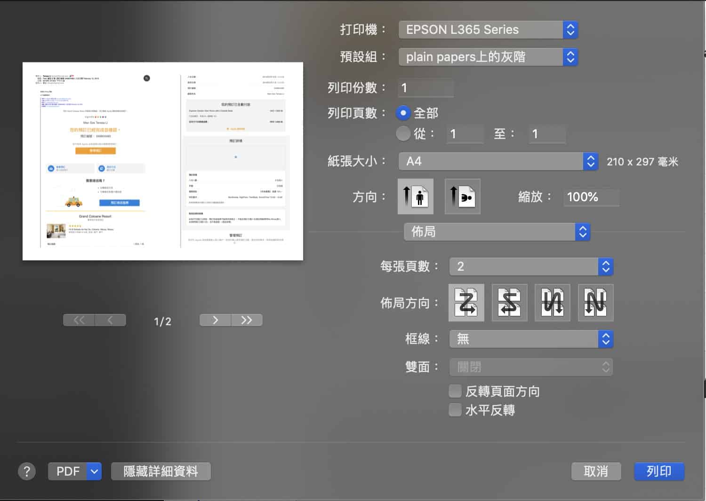Viewport: 706px width, 501px height.
Task: Open the 紙張大小 A4 dropdown
Action: tap(498, 161)
